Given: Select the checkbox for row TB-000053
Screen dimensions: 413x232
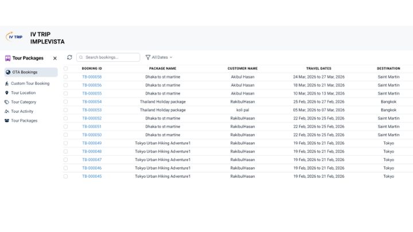Looking at the screenshot, I should [x=65, y=110].
